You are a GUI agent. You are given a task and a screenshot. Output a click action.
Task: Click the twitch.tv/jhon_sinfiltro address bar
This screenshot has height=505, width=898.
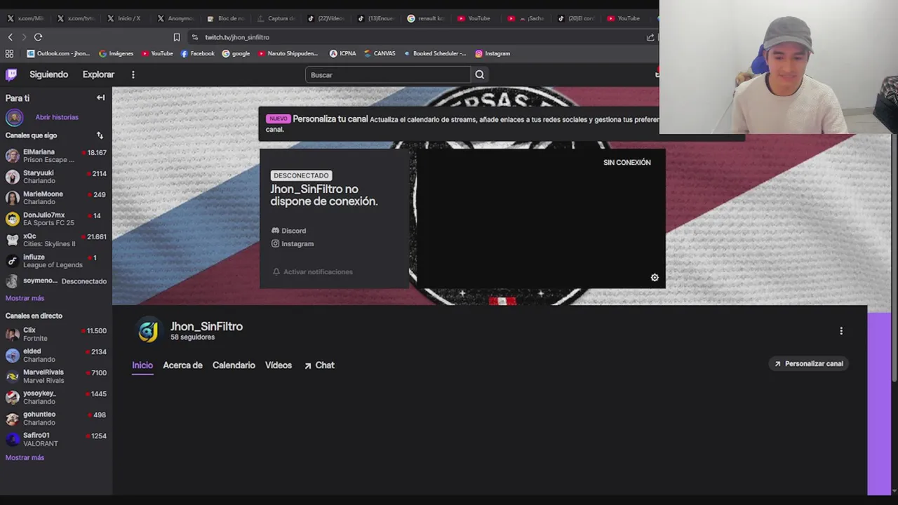[237, 37]
